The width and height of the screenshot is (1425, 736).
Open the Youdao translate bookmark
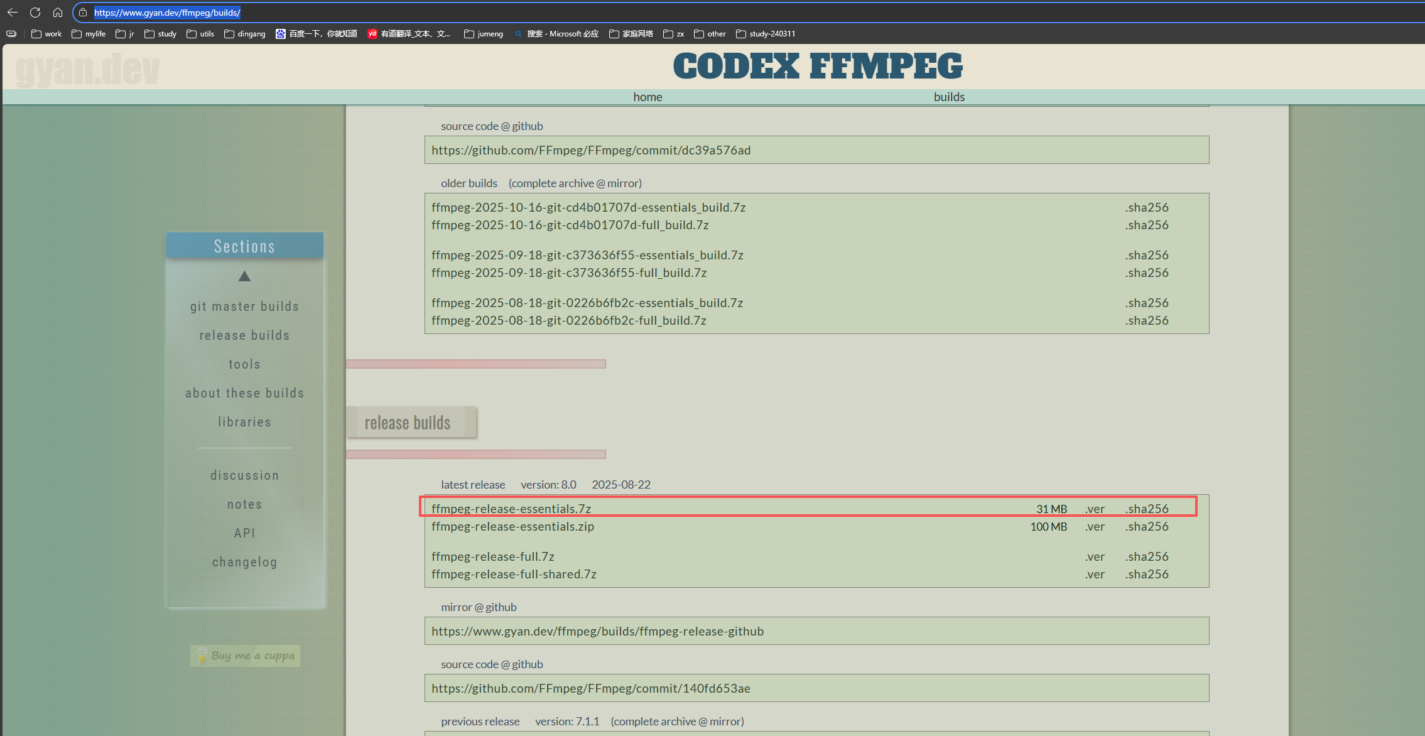tap(409, 34)
